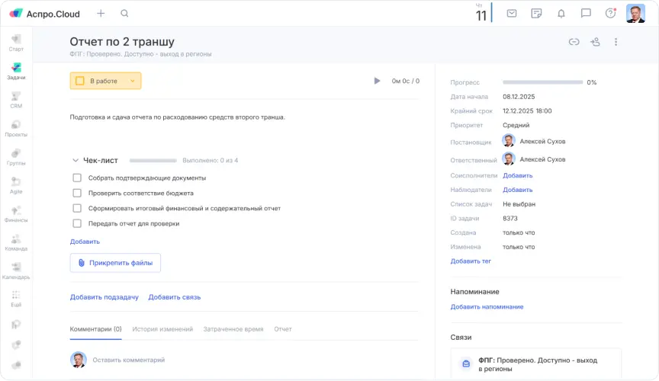
Task: Click the notifications bell icon
Action: (561, 14)
